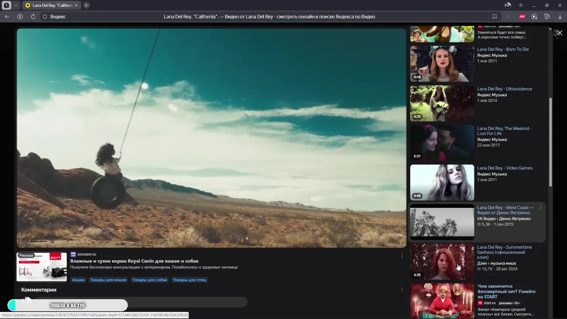The image size is (567, 319).
Task: Open Video Games video thumbnail
Action: [442, 183]
